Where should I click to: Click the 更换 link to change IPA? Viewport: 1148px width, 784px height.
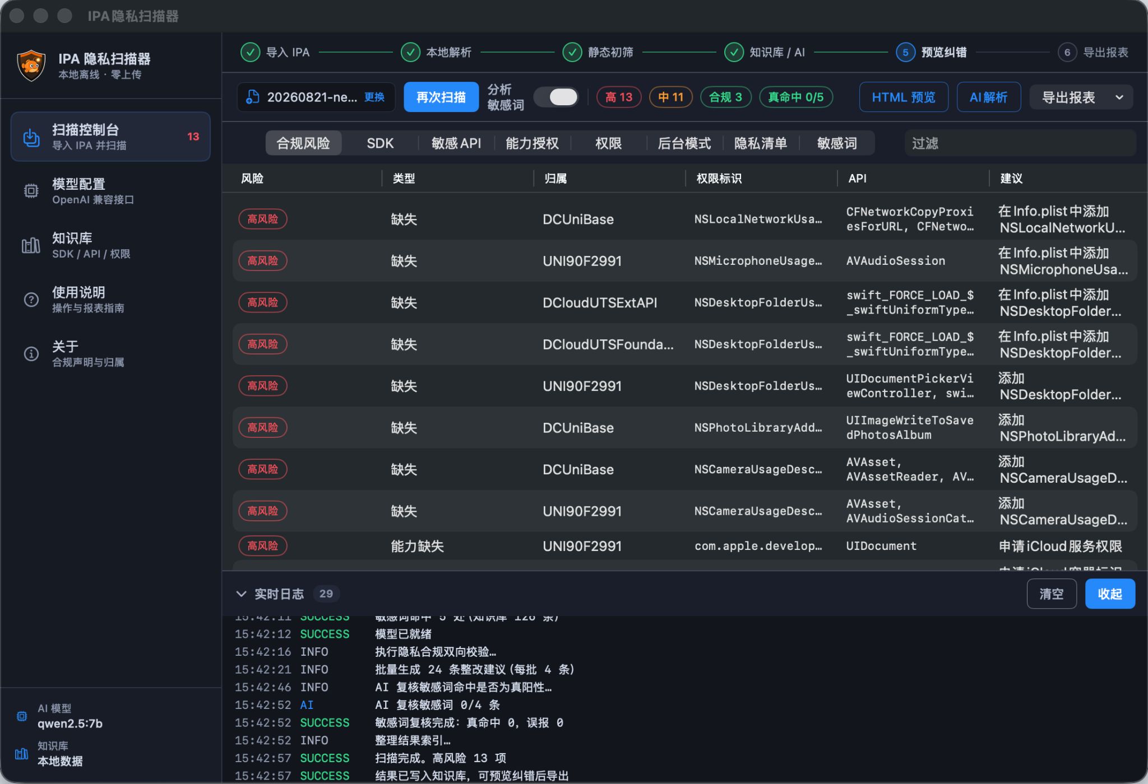(x=374, y=97)
